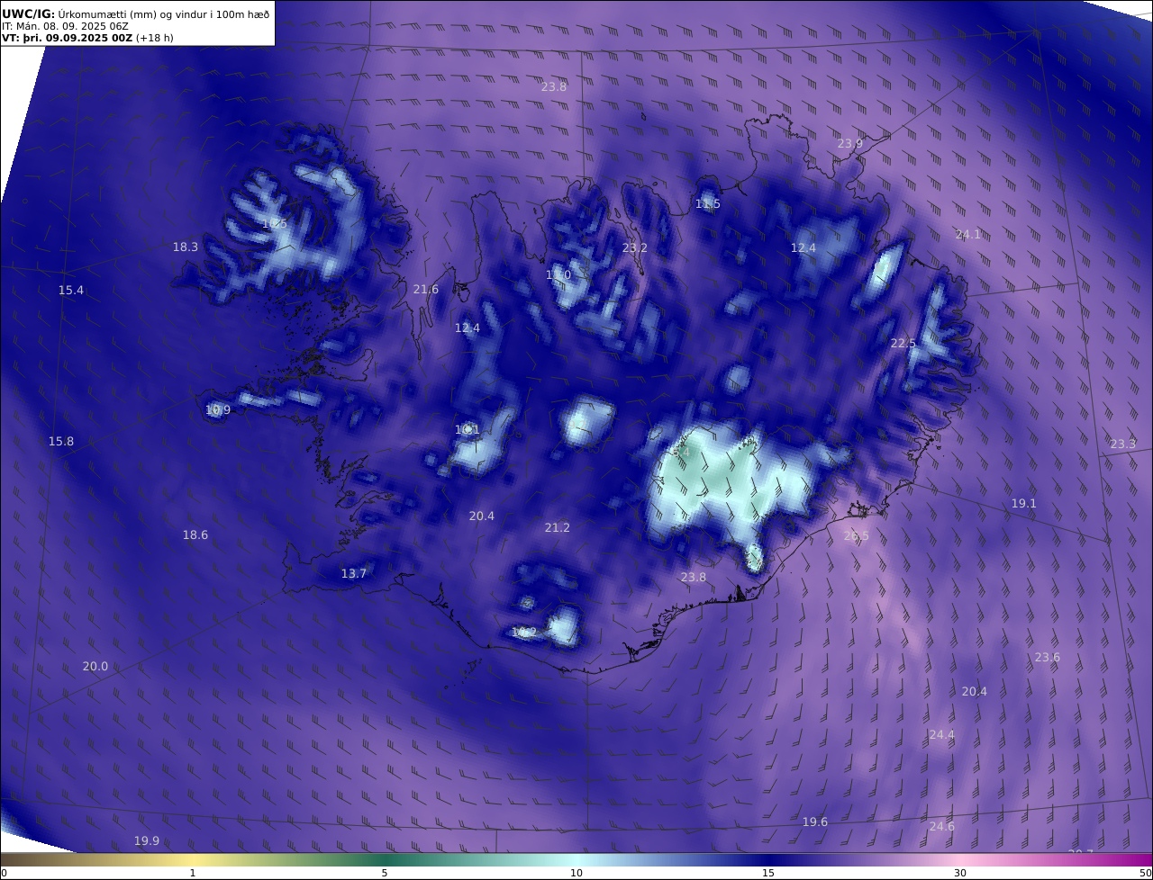The height and width of the screenshot is (880, 1153).
Task: Click the 18.3 value near the Westfjords
Action: coord(186,247)
